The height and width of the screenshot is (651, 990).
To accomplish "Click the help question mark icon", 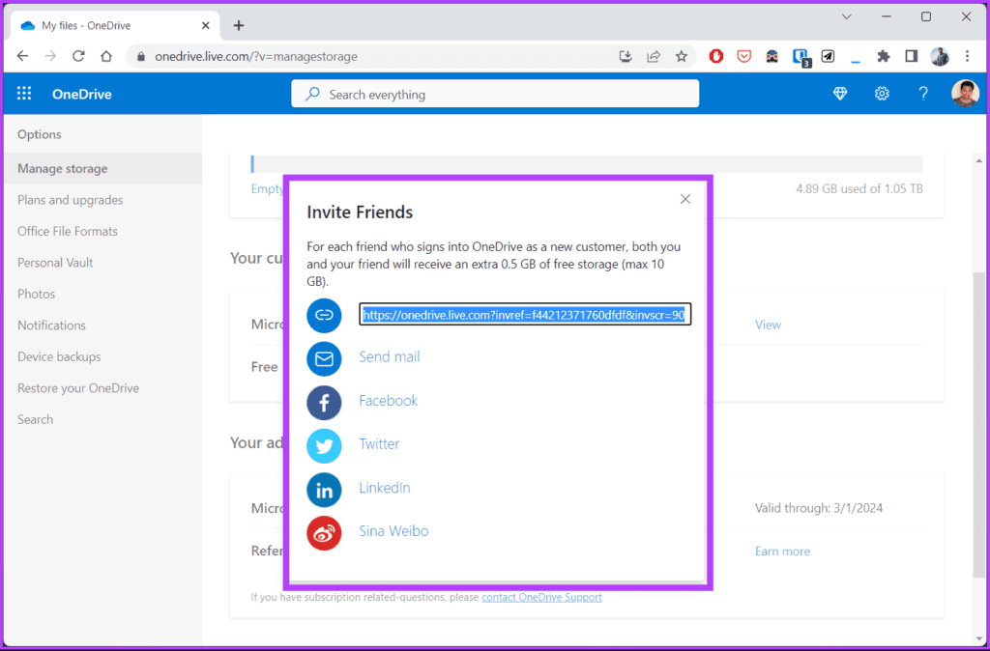I will pyautogui.click(x=923, y=94).
